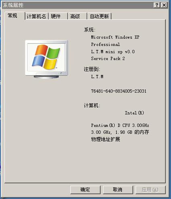Click the 物理地址扩展 text
The height and width of the screenshot is (199, 171).
coord(105,139)
